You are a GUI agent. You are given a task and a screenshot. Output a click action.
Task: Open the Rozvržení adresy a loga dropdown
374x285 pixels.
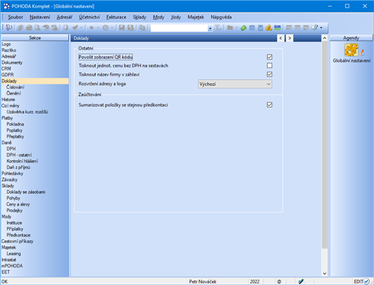[x=235, y=84]
